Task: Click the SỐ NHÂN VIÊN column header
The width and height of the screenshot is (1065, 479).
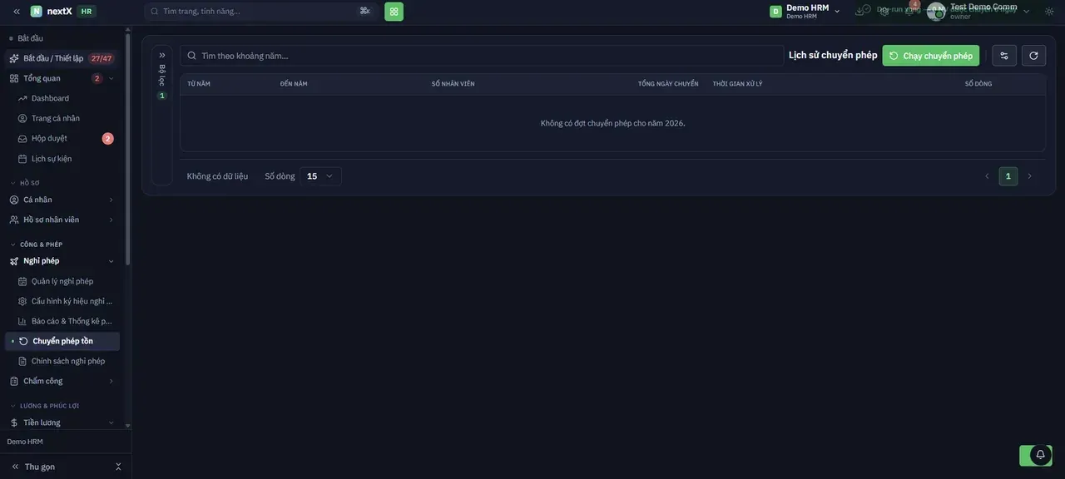Action: pos(453,84)
